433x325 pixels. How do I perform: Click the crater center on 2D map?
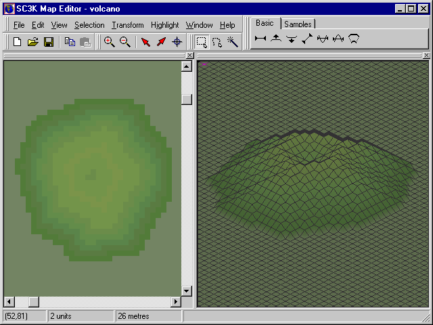91,175
